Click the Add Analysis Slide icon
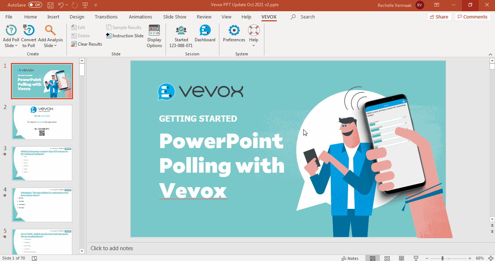Image resolution: width=495 pixels, height=261 pixels. (x=50, y=30)
